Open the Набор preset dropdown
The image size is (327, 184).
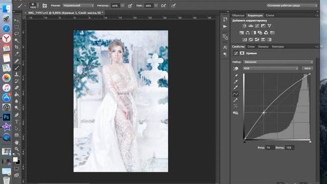point(278,62)
